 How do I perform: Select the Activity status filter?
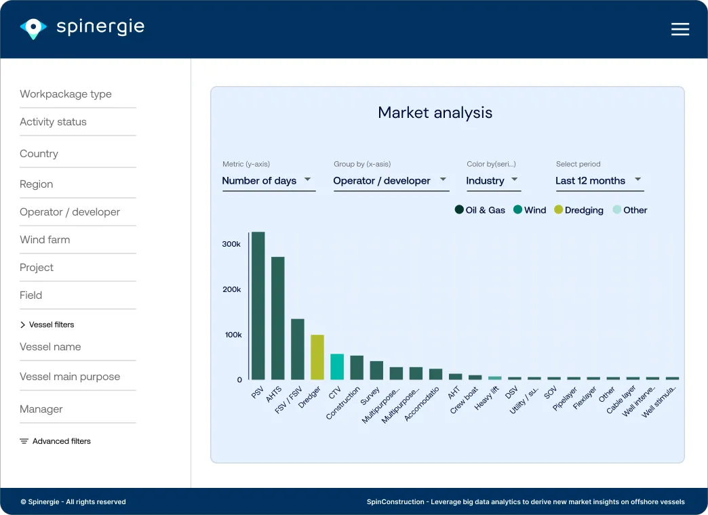tap(78, 122)
